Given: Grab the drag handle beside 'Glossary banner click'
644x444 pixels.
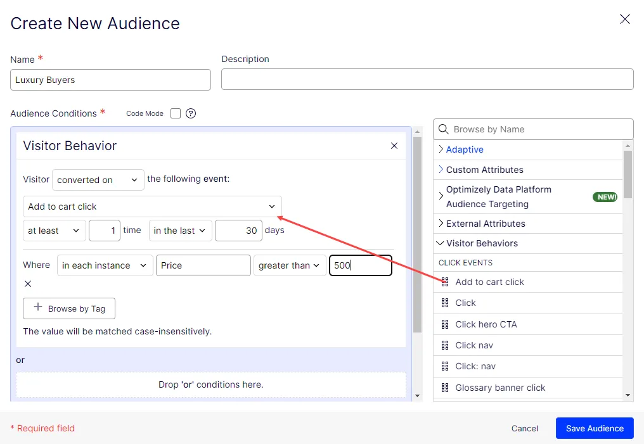Looking at the screenshot, I should [445, 388].
